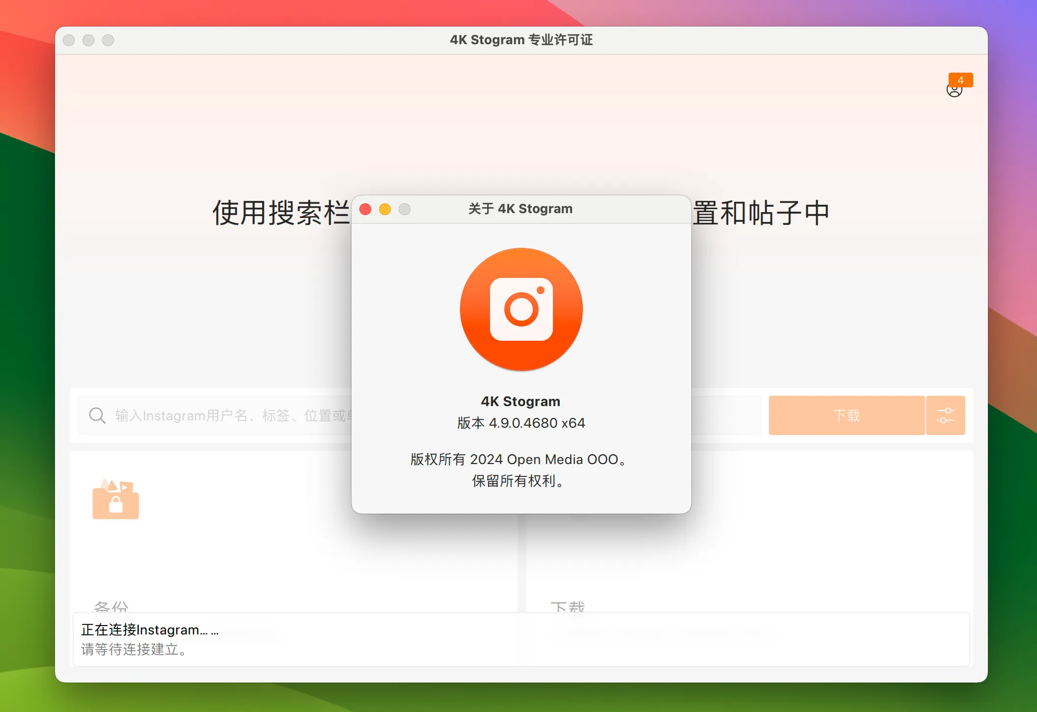Image resolution: width=1037 pixels, height=712 pixels.
Task: Click version text 版本 4.9.0.4680 x64
Action: point(521,423)
